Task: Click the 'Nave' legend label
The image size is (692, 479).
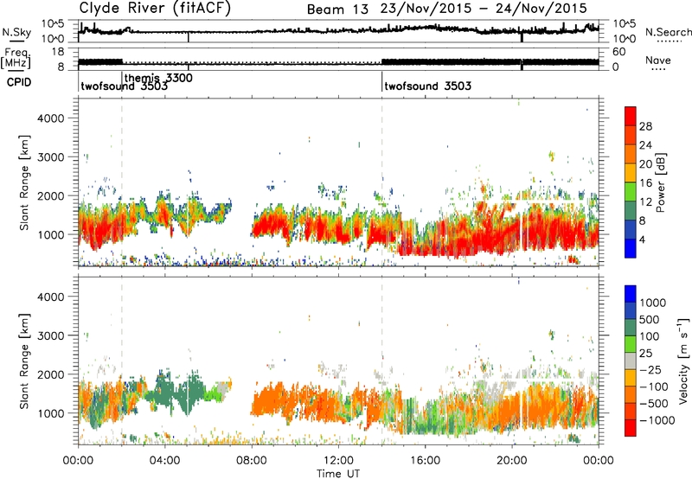Action: pyautogui.click(x=657, y=61)
